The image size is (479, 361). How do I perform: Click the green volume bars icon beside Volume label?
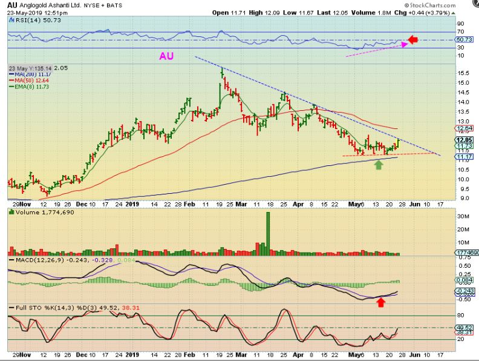(11, 212)
